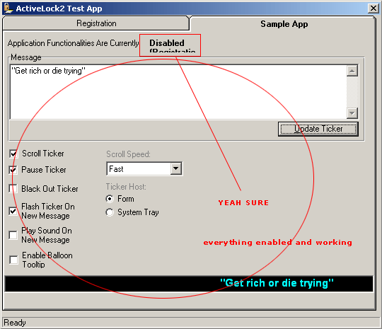This screenshot has width=382, height=329.
Task: Toggle the Pause Ticker checkbox
Action: coord(13,170)
